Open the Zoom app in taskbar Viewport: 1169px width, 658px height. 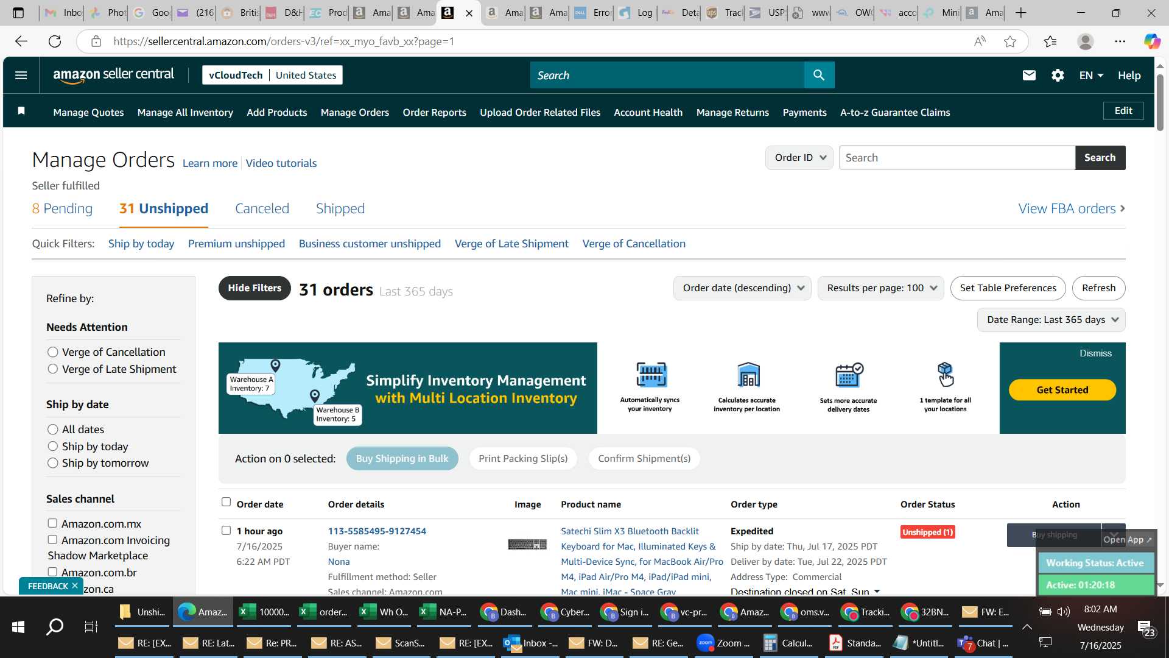point(725,643)
